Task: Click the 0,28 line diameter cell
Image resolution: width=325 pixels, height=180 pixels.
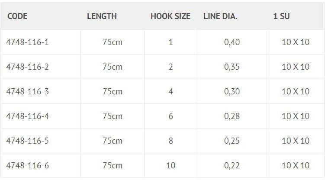Action: 232,116
